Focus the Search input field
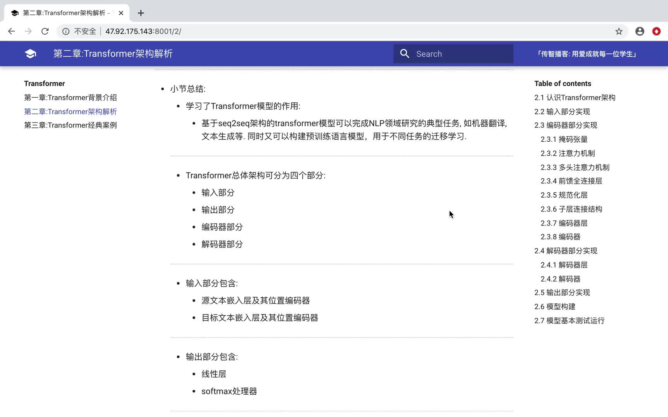The height and width of the screenshot is (417, 668). [453, 54]
